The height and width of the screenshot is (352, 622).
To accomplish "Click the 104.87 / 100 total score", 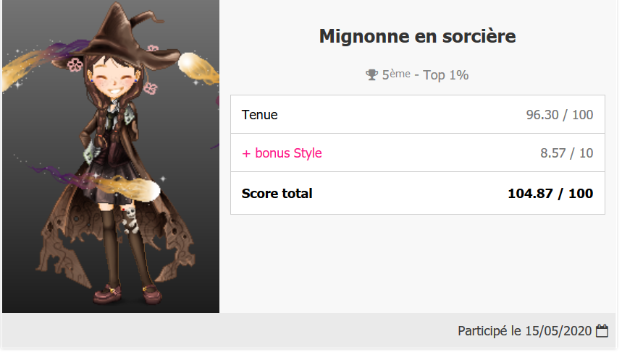I will pyautogui.click(x=550, y=193).
